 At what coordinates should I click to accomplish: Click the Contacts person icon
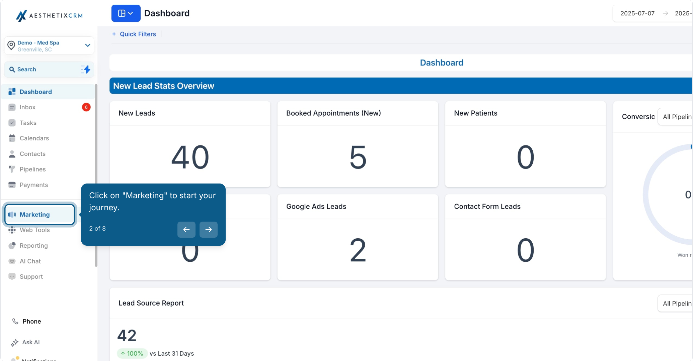12,154
